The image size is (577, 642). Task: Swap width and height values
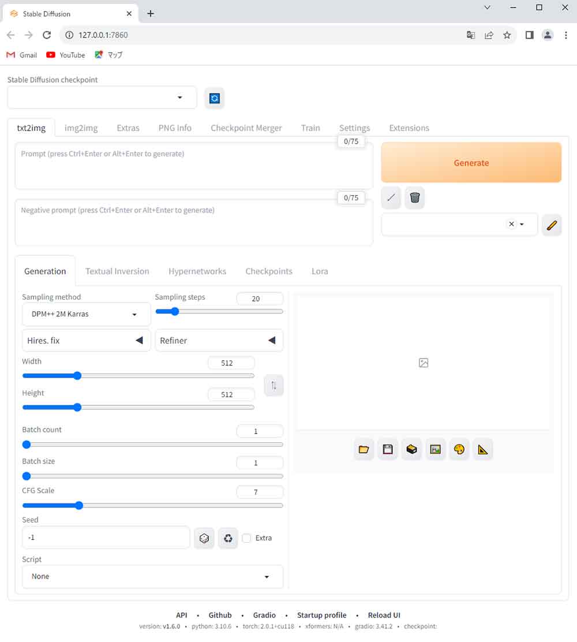pyautogui.click(x=273, y=385)
